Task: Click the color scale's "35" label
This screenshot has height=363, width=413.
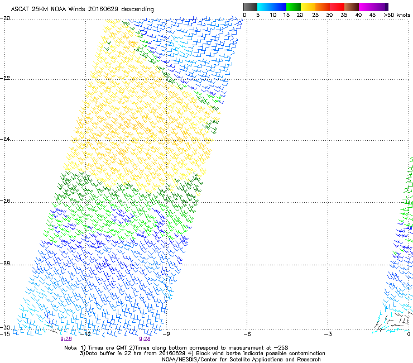Action: click(344, 15)
